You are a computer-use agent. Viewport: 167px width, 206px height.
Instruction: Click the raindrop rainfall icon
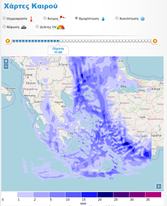(103, 19)
